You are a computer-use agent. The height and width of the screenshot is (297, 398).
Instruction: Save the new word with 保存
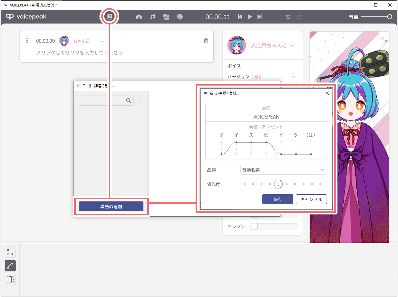278,199
